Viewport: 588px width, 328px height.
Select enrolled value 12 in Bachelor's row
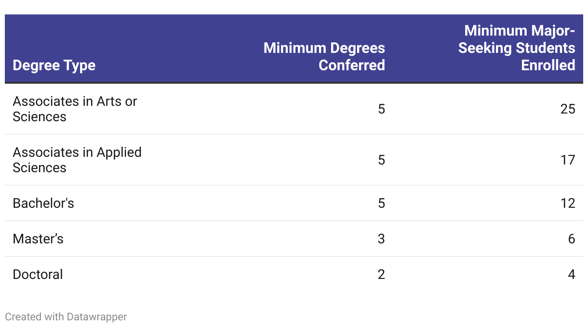[x=568, y=203]
